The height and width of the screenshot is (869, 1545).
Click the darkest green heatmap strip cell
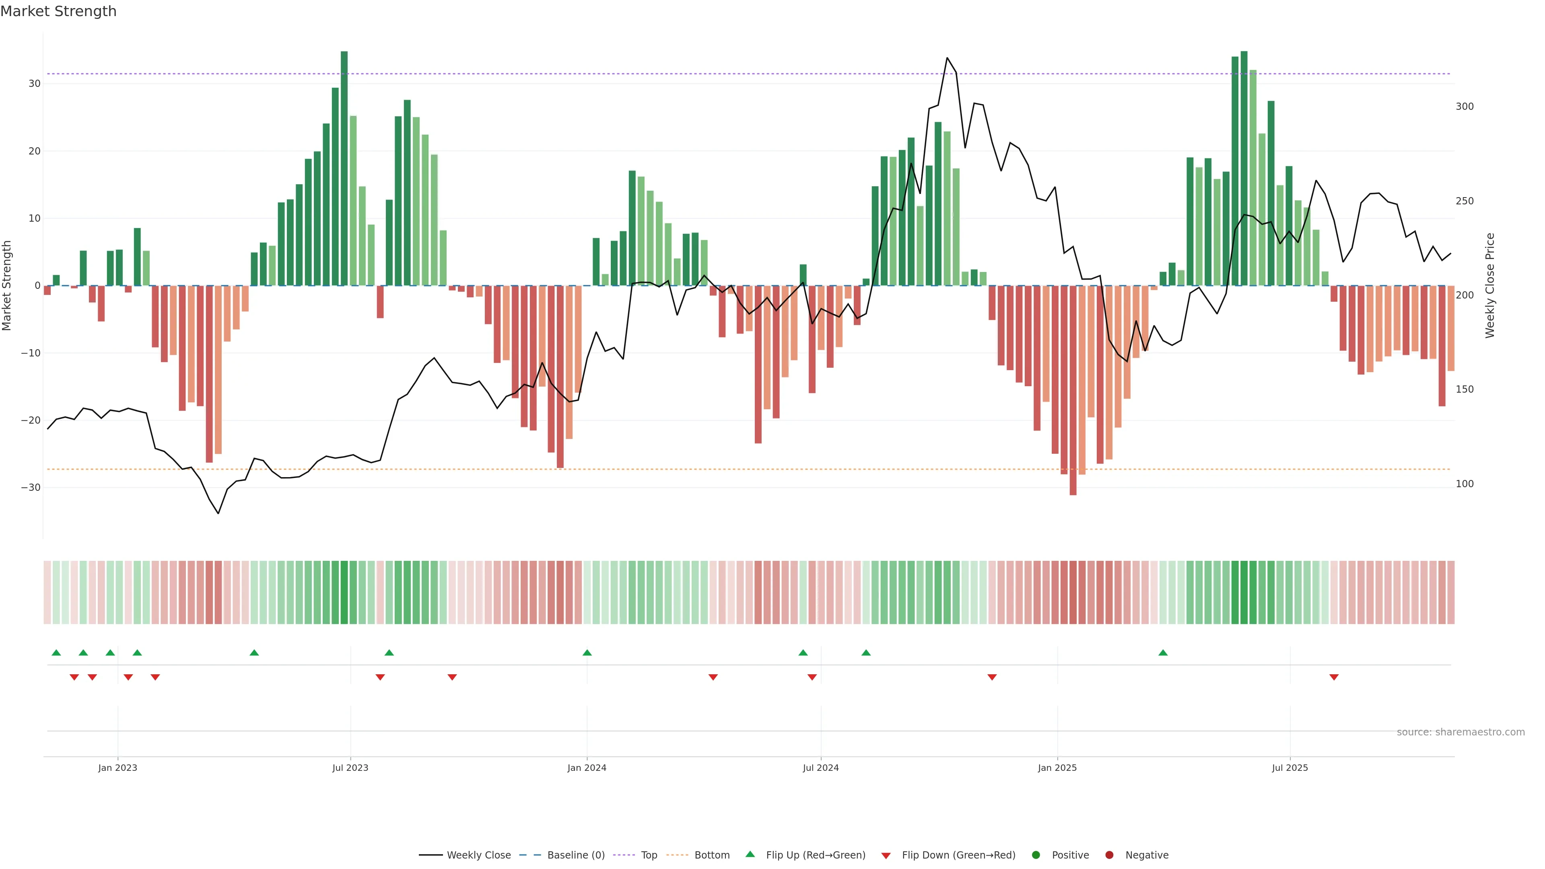tap(1244, 592)
